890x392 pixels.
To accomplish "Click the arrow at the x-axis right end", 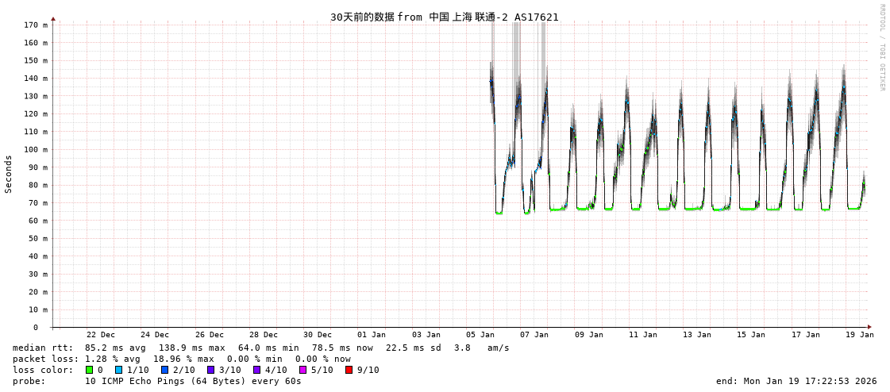I will coord(869,327).
